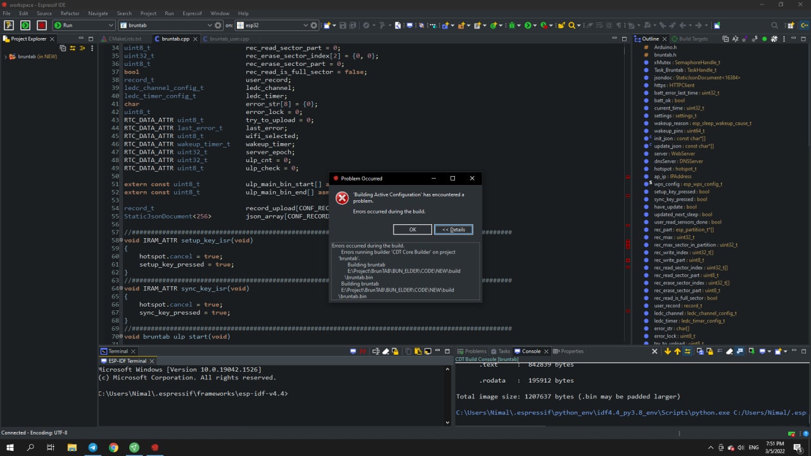Screen dimensions: 811x456
Task: Toggle Word Wrap in Console toolbar
Action: [720, 351]
